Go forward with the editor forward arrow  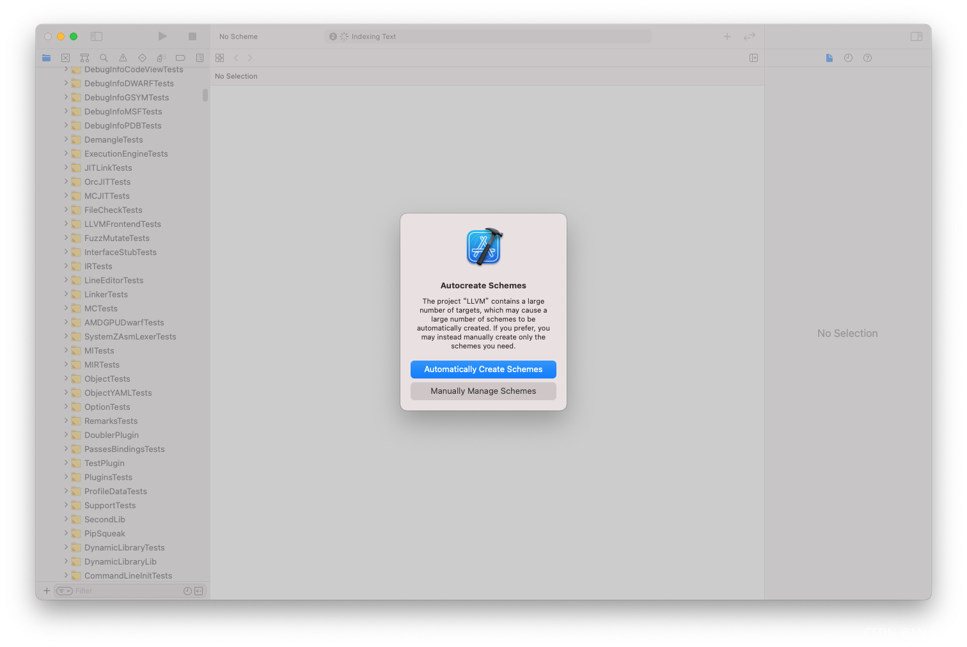tap(250, 58)
